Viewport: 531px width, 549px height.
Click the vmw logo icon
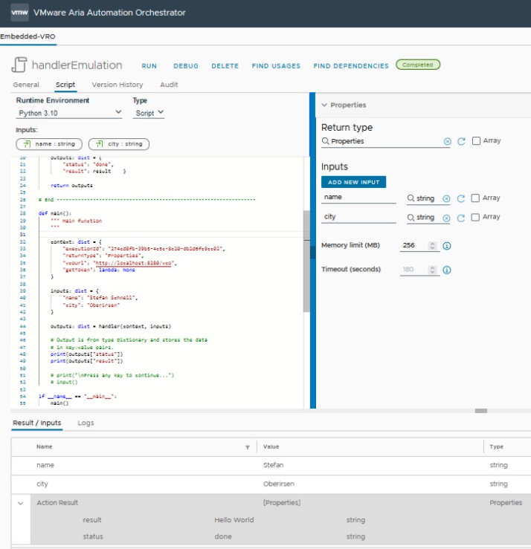coord(19,13)
